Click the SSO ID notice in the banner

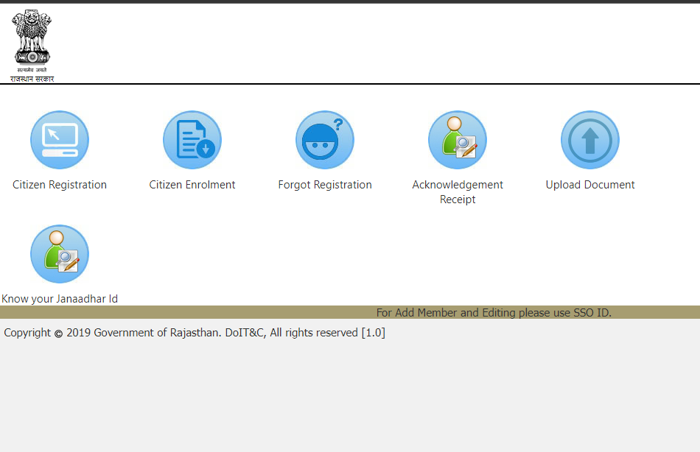(x=494, y=313)
